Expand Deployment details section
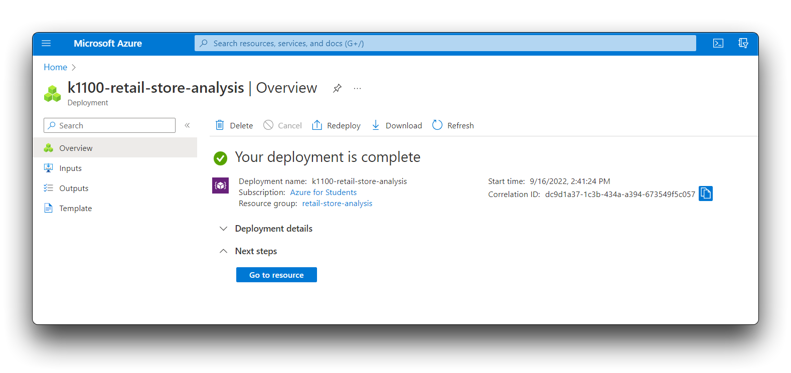 pos(266,229)
